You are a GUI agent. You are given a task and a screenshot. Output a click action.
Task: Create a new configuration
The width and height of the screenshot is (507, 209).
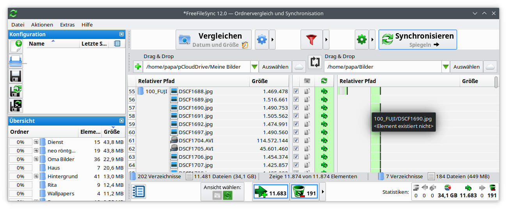[16, 46]
